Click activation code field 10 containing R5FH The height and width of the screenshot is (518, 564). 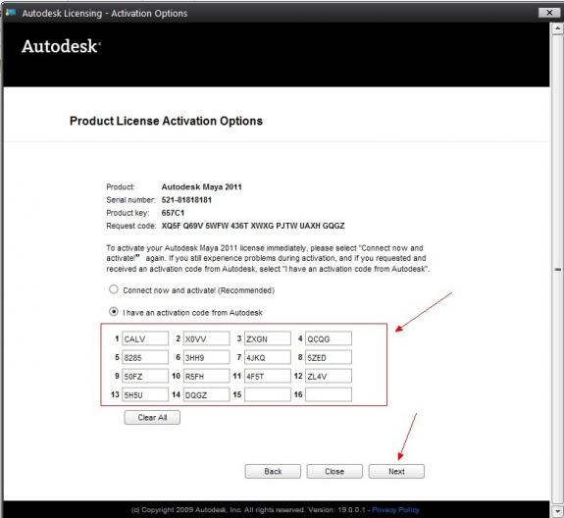click(206, 376)
